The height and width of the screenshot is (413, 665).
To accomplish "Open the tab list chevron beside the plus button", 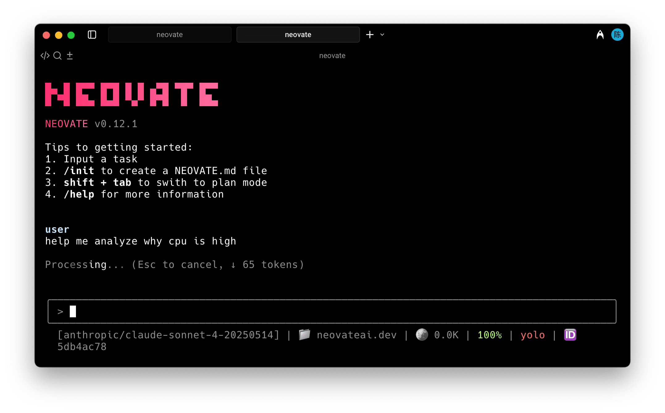I will 382,35.
